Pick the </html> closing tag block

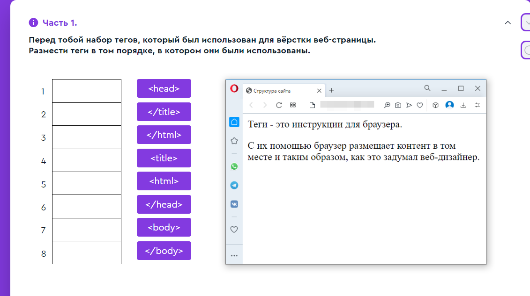(x=164, y=135)
